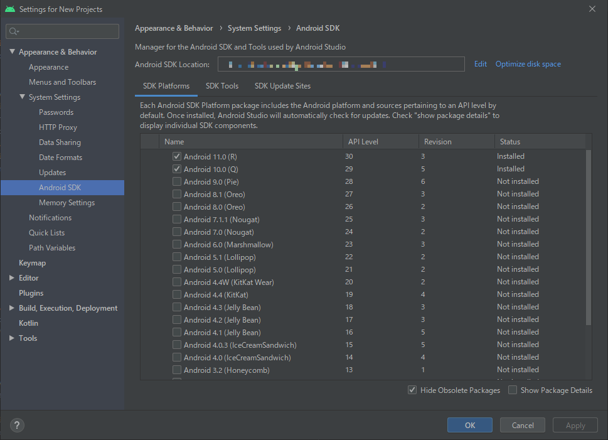Select Notifications in settings tree
The width and height of the screenshot is (608, 440).
[50, 218]
